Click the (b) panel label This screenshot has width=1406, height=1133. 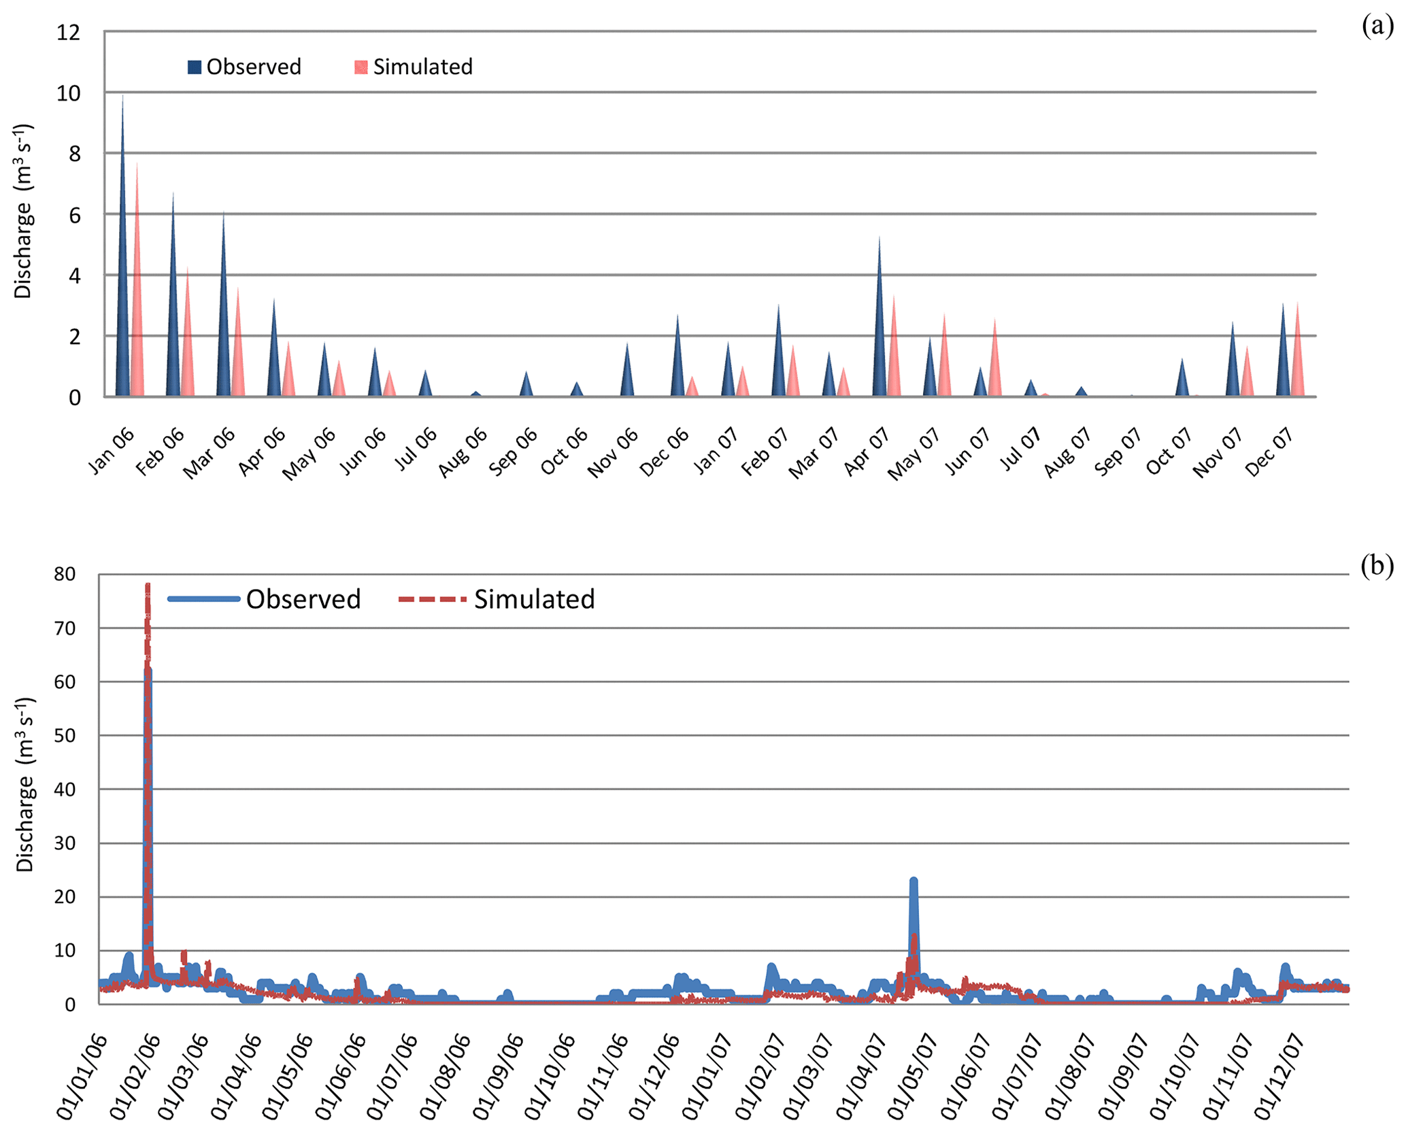[x=1377, y=565]
